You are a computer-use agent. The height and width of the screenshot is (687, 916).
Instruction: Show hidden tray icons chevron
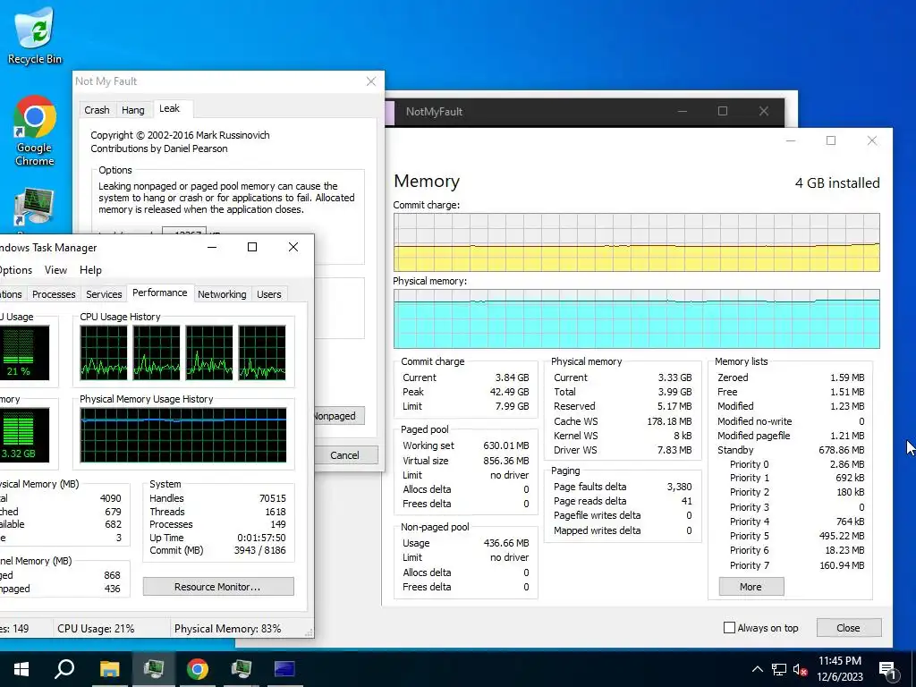click(757, 669)
